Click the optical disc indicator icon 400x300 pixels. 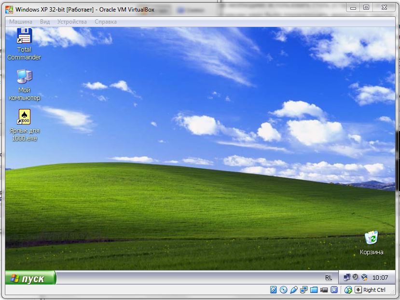283,290
